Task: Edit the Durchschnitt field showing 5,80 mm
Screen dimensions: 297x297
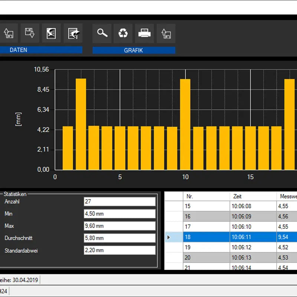Action: point(119,238)
